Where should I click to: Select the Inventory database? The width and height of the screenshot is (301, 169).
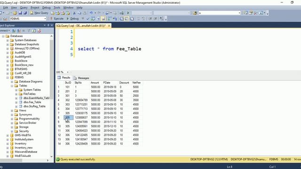pyautogui.click(x=20, y=144)
